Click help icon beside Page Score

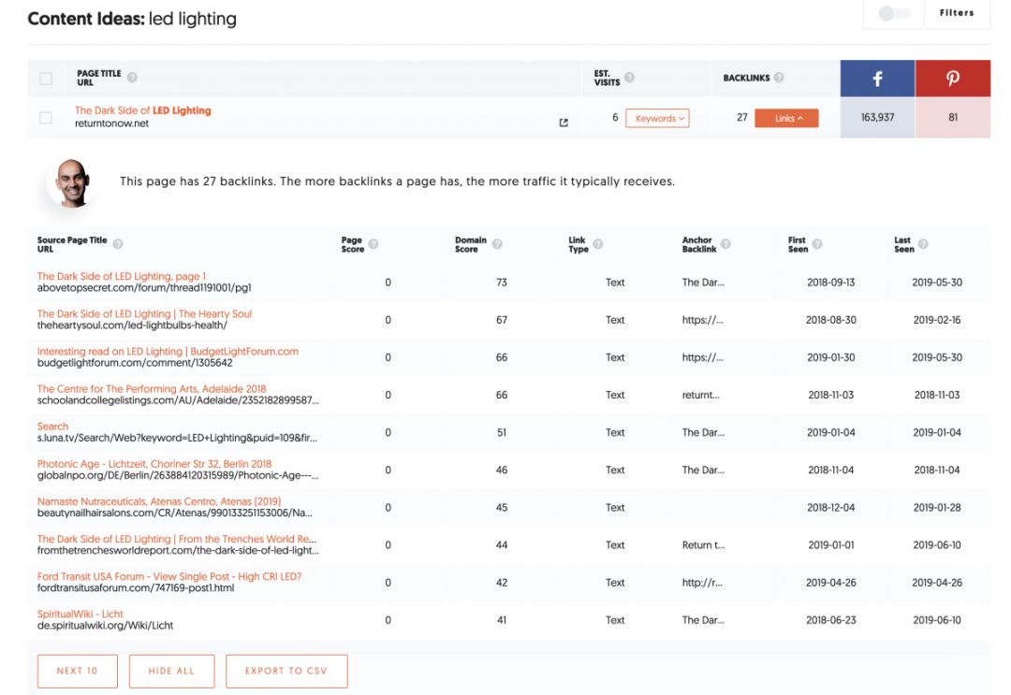point(374,244)
